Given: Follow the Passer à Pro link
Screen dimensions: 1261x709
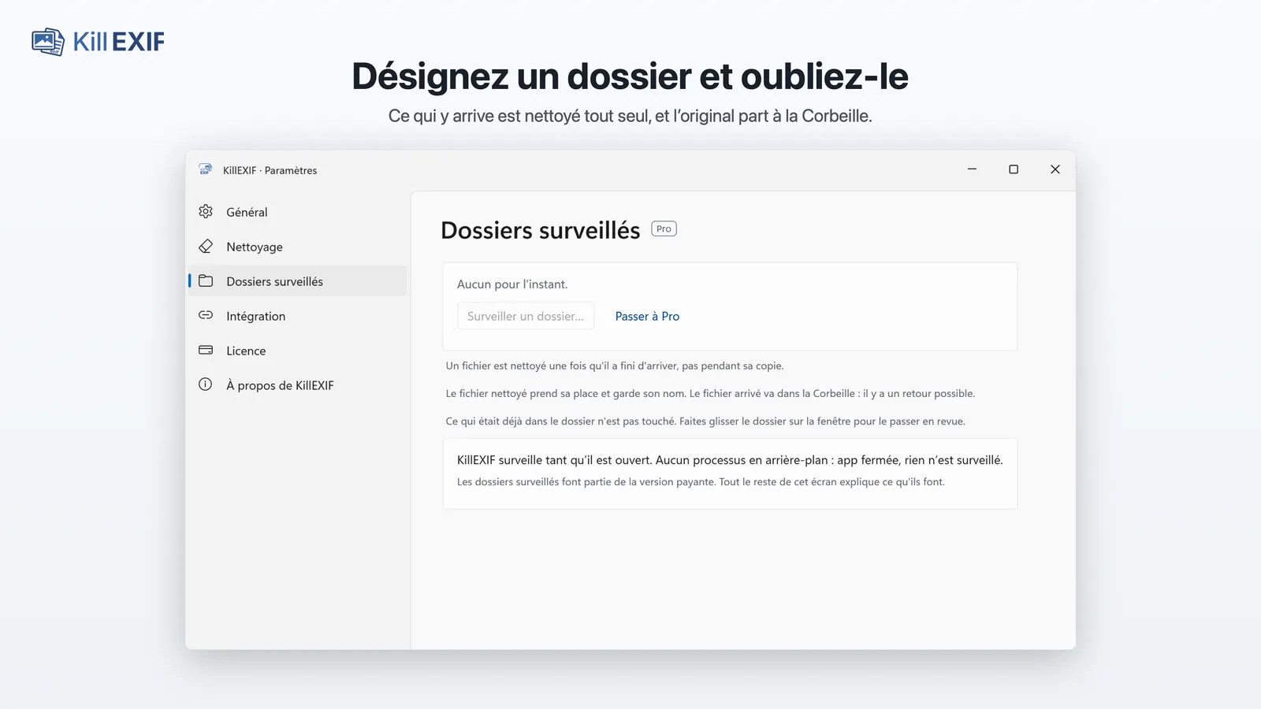Looking at the screenshot, I should coord(647,316).
